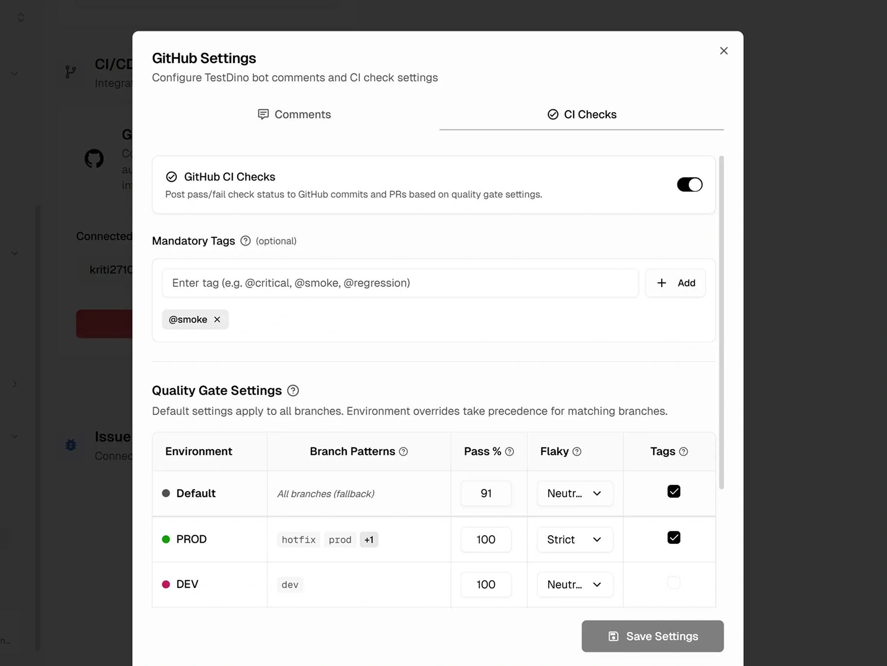The height and width of the screenshot is (666, 887).
Task: Check Tags checkbox for DEV row
Action: click(674, 583)
